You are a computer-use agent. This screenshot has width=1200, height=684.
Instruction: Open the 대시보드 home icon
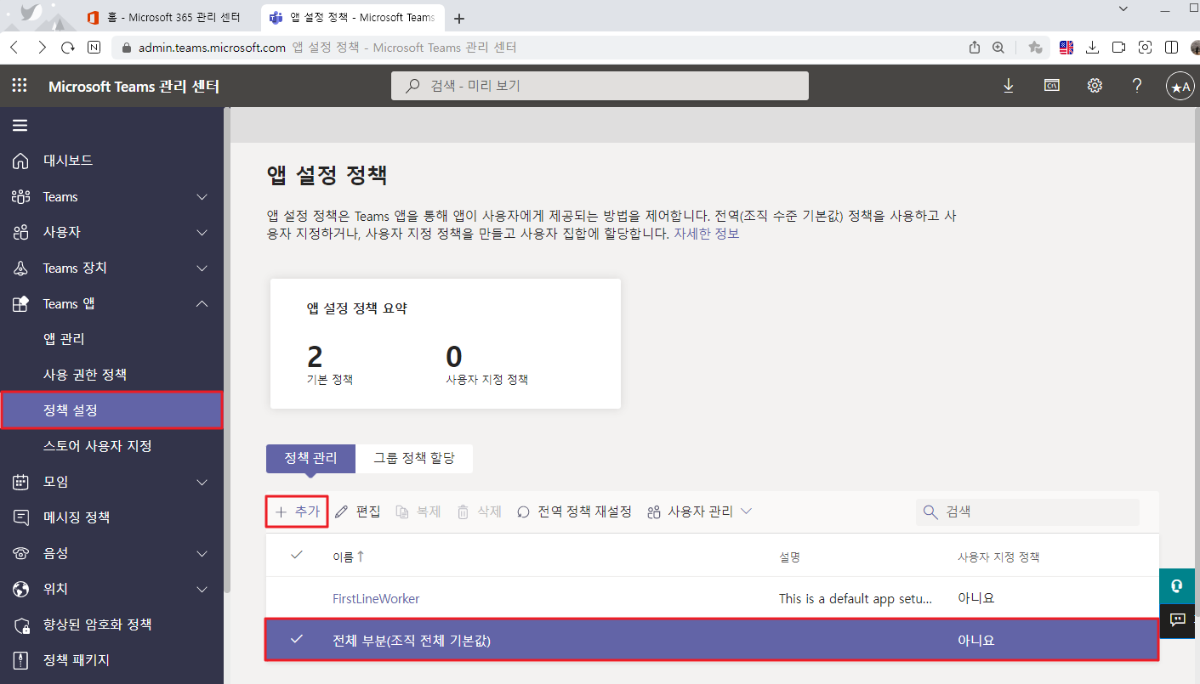21,161
